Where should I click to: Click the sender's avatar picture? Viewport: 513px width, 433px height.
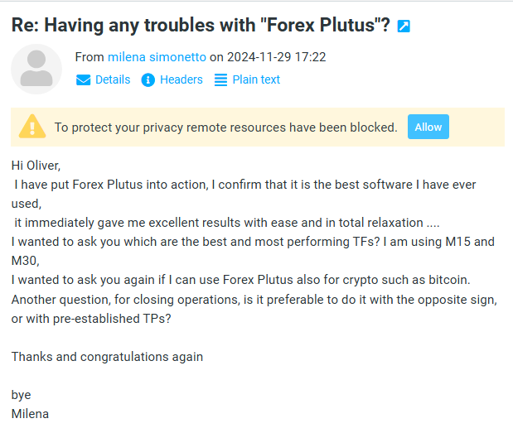point(36,69)
